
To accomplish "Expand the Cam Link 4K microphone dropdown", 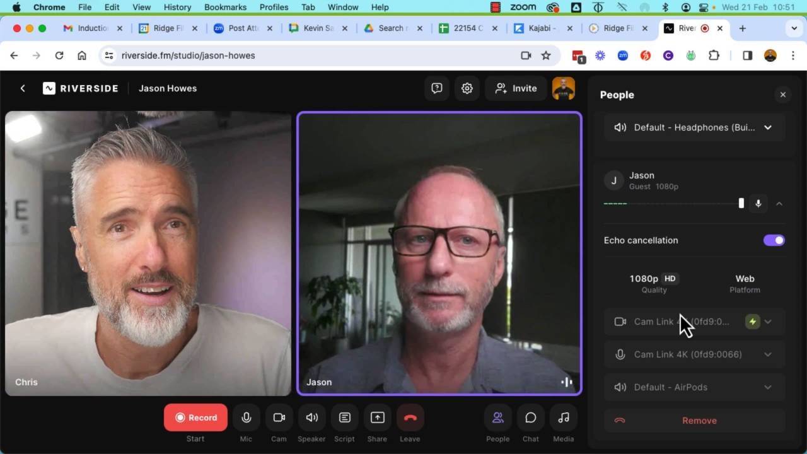I will coord(768,354).
